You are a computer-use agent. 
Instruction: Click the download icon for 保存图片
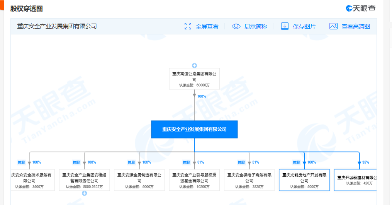pyautogui.click(x=285, y=26)
